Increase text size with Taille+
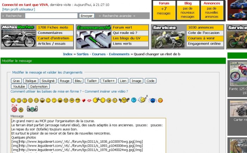 pyautogui.click(x=92, y=81)
